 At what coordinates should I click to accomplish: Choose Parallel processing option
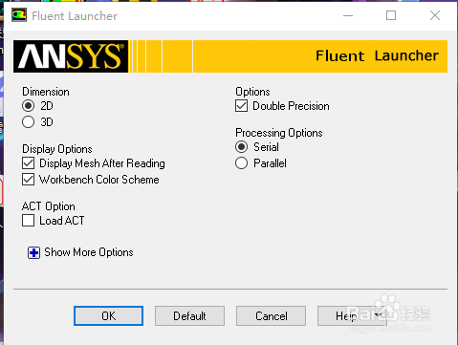(x=241, y=163)
